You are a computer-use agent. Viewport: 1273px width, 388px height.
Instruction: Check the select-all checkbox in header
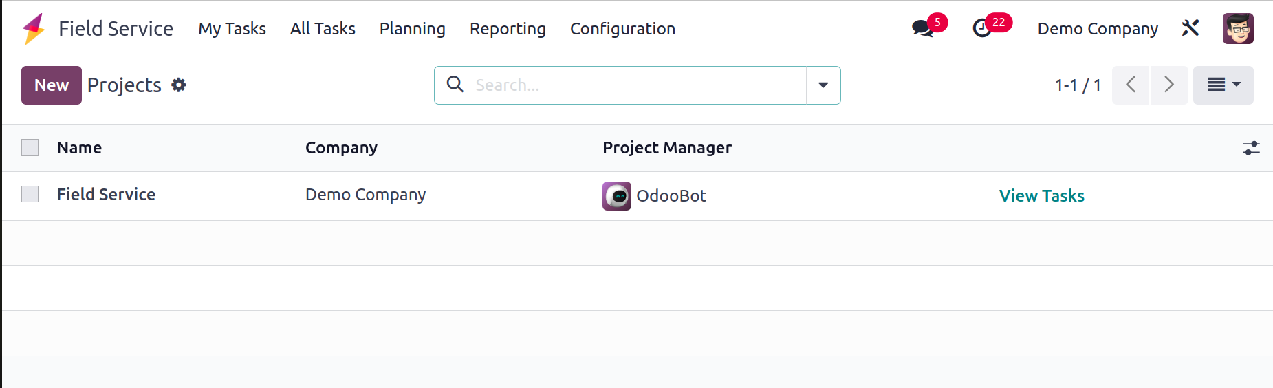click(30, 148)
